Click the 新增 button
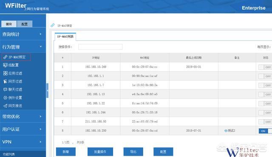This screenshot has width=272, height=157. (x=66, y=151)
